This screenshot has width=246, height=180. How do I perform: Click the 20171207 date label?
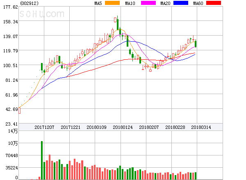[x=44, y=127]
